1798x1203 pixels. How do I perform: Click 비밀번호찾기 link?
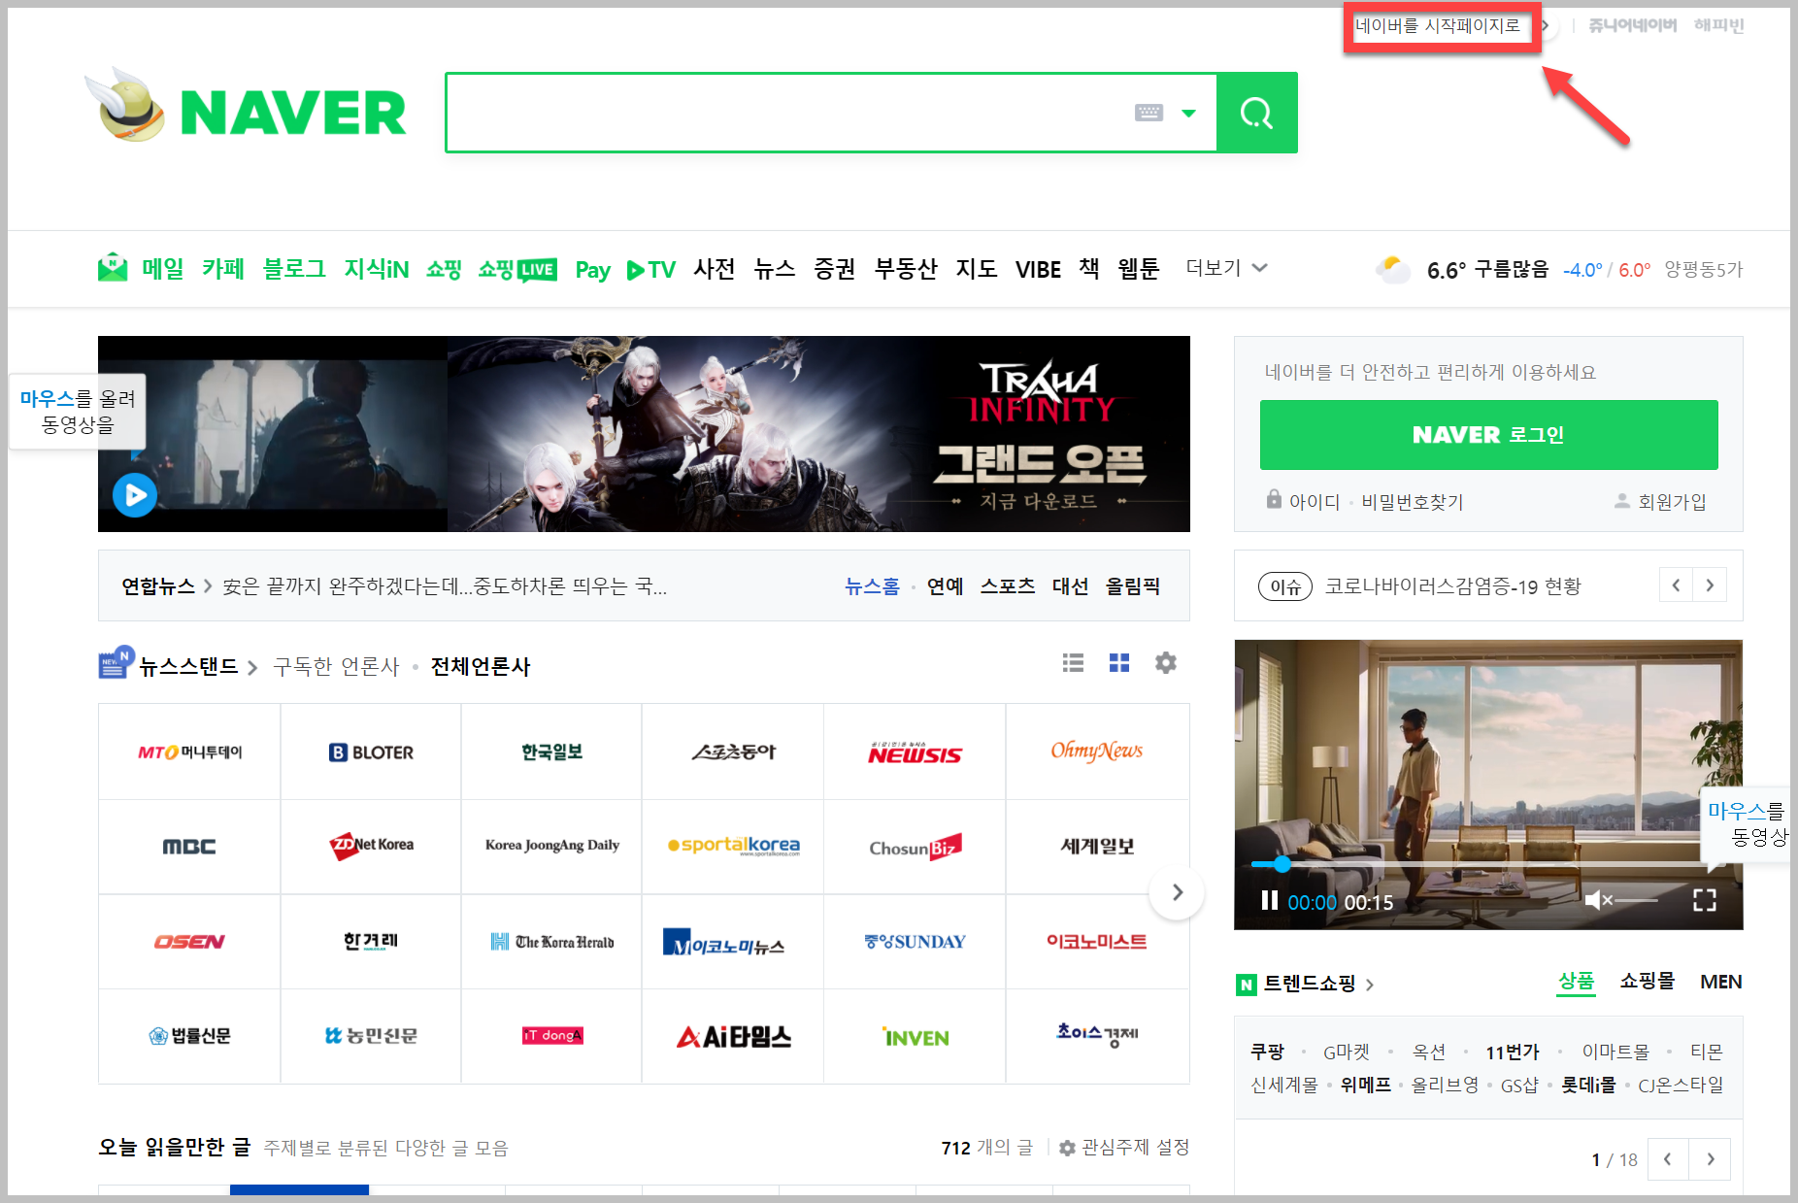[1412, 502]
